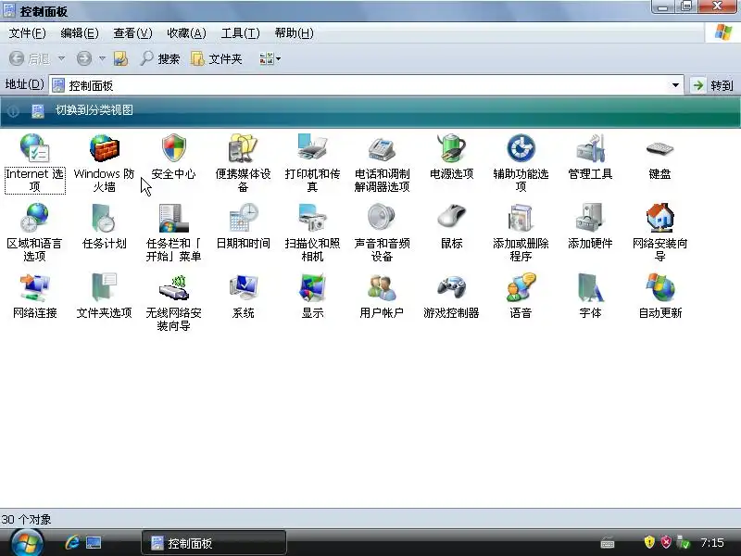
Task: Expand the address bar dropdown arrow
Action: (x=676, y=85)
